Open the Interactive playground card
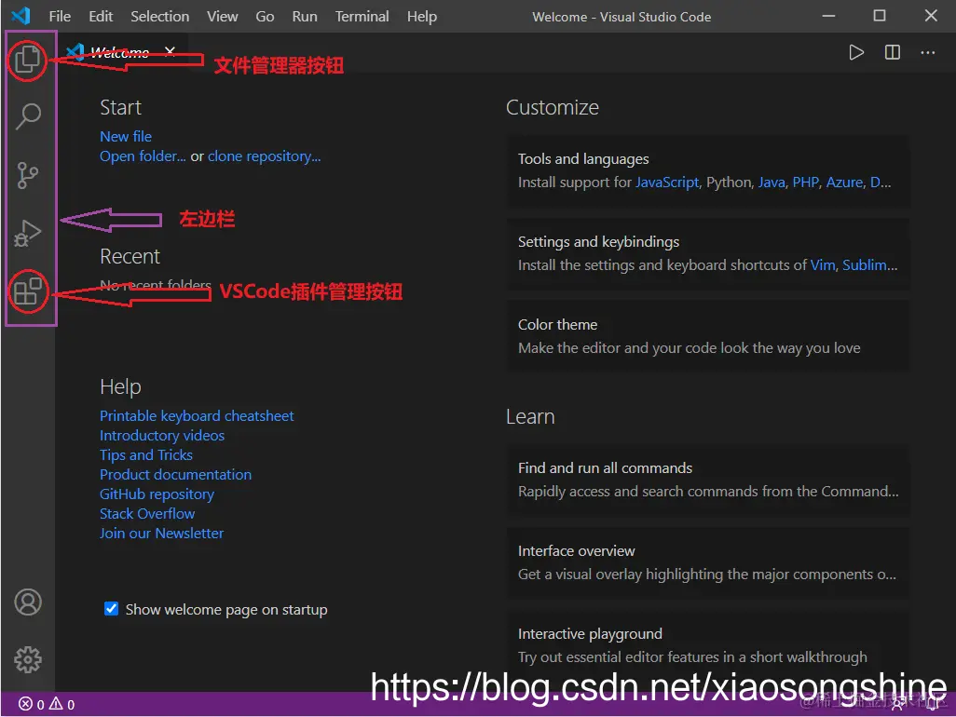This screenshot has width=956, height=717. pyautogui.click(x=708, y=645)
